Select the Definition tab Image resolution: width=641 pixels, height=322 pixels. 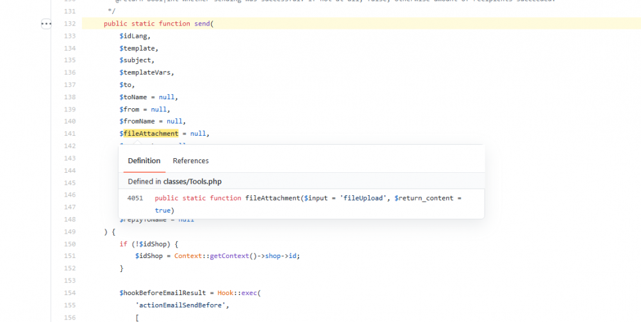[144, 161]
